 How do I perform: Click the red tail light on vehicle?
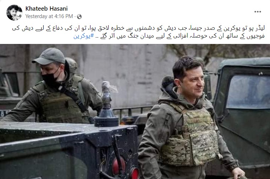click(119, 166)
